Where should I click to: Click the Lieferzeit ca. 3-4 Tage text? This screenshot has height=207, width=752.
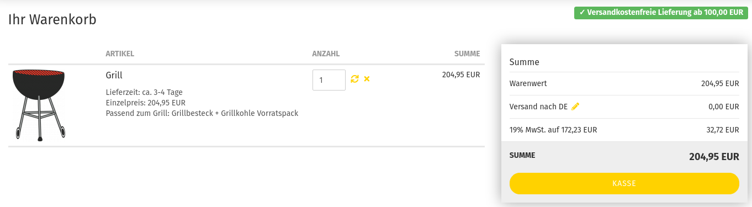(144, 92)
